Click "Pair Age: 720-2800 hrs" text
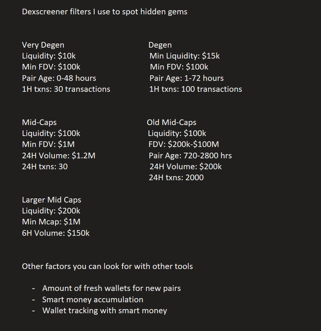Screen dimensions: 321x331 (x=190, y=155)
